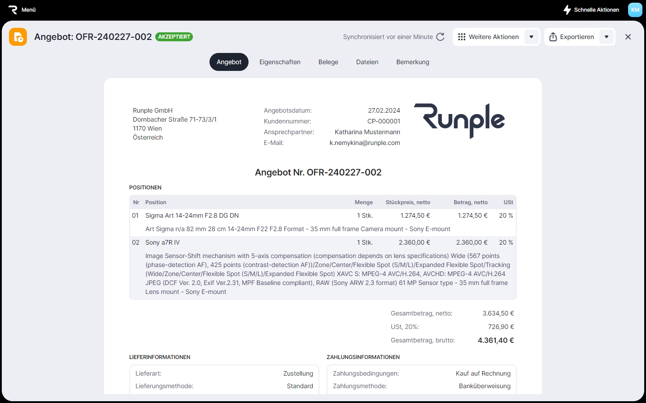Switch to the Eigenschaften tab
This screenshot has height=403, width=646.
click(x=280, y=62)
